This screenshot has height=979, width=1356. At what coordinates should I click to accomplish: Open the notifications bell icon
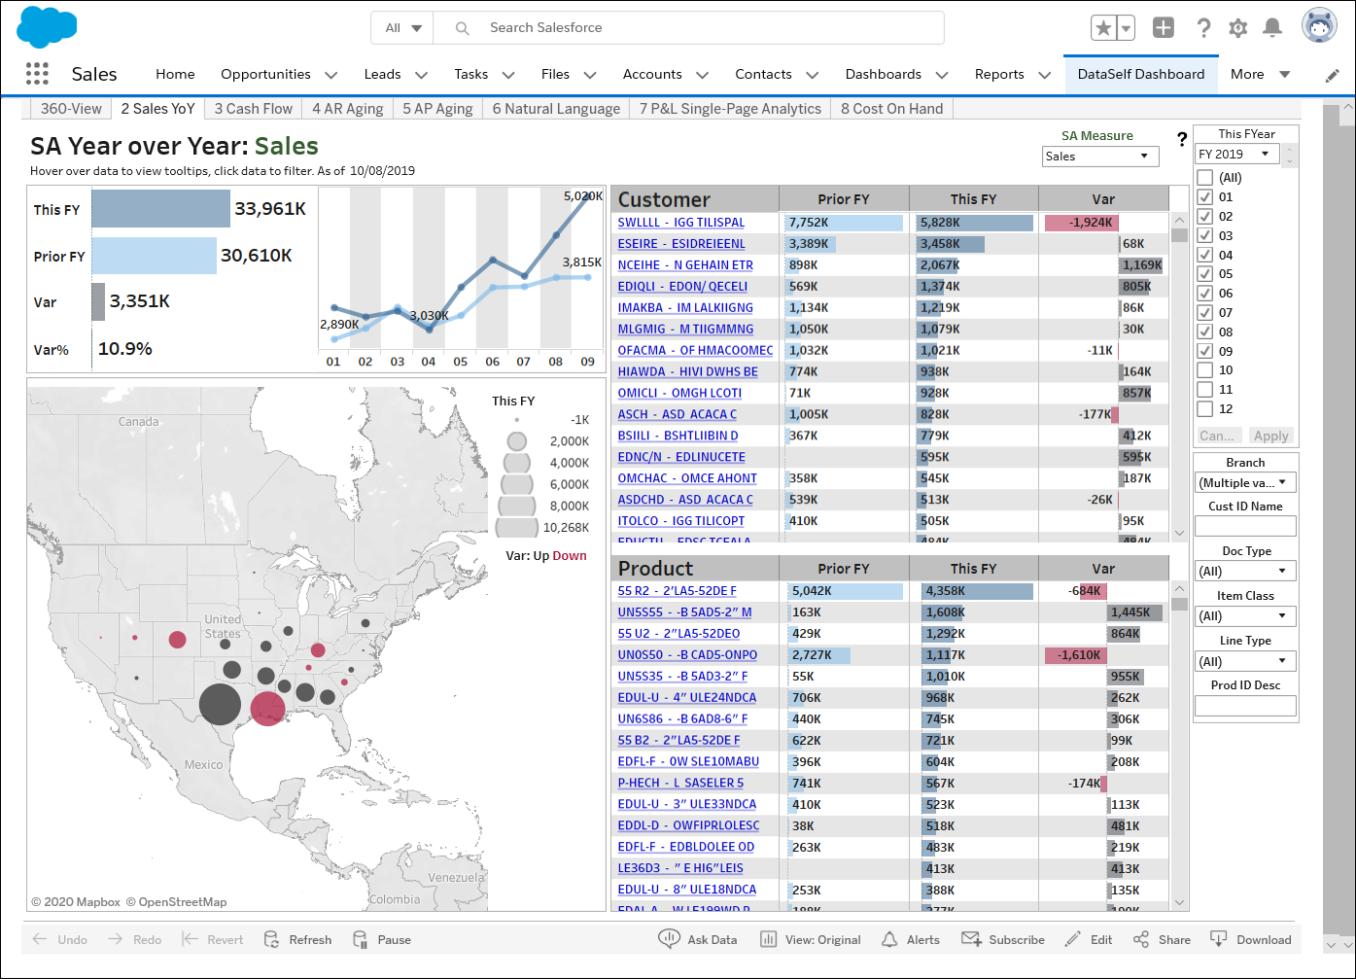[x=1271, y=28]
